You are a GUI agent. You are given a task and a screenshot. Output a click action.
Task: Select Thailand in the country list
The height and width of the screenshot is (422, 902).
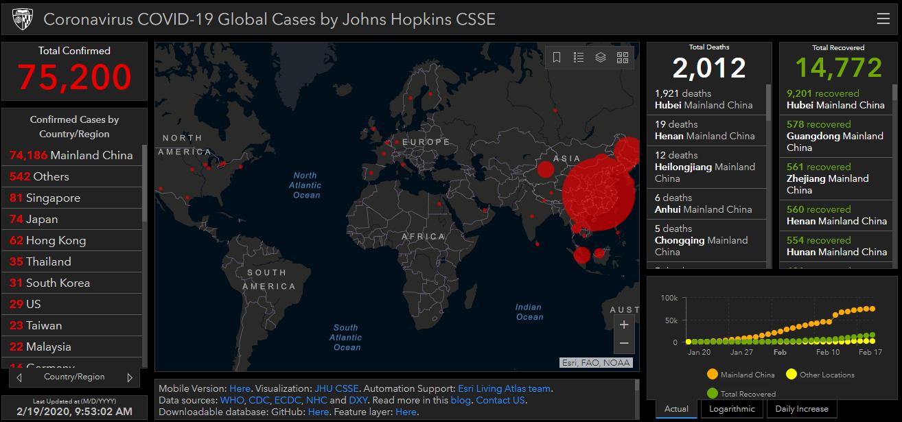72,261
